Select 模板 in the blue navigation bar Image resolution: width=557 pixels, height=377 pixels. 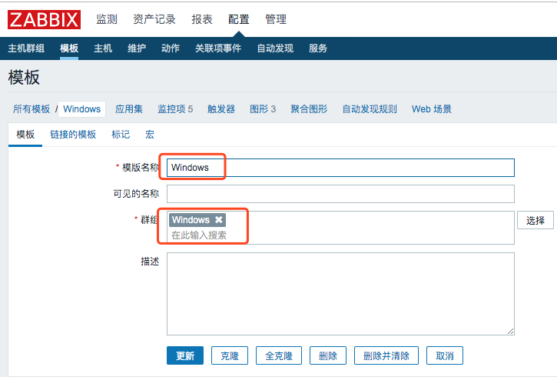[69, 48]
